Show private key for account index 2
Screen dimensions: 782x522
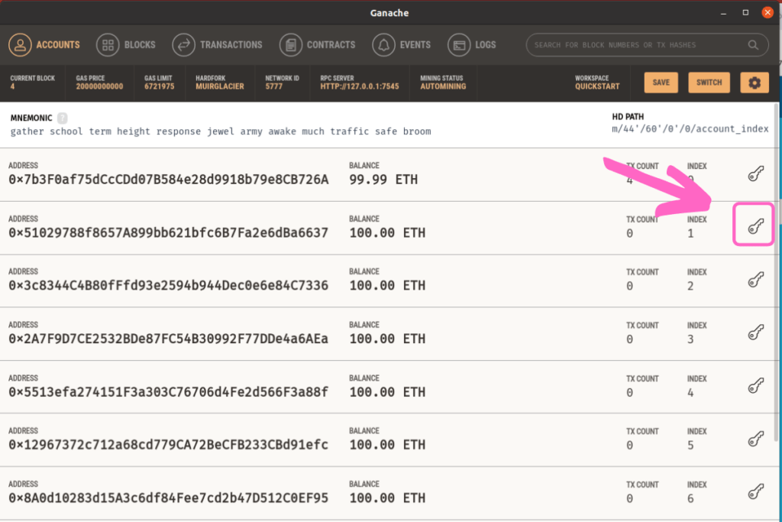point(755,280)
